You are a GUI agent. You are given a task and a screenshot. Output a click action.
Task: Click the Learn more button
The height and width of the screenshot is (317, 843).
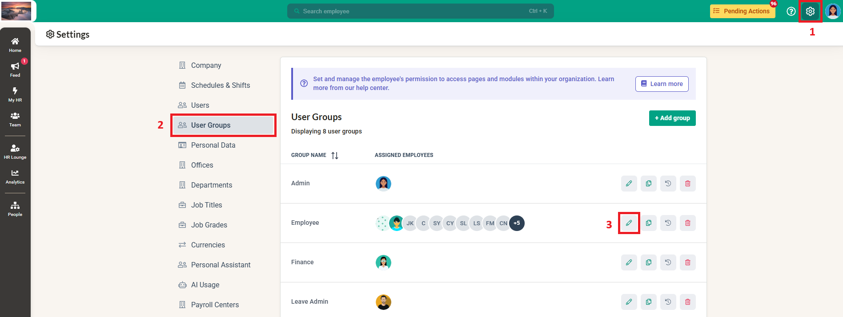(x=662, y=84)
